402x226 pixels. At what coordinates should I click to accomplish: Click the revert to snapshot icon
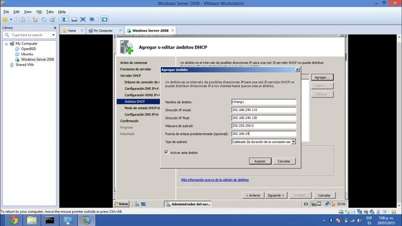[x=44, y=19]
